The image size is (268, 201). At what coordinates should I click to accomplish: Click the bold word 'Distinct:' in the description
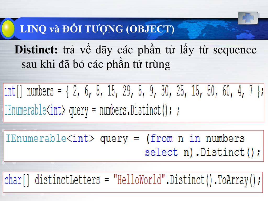point(36,50)
